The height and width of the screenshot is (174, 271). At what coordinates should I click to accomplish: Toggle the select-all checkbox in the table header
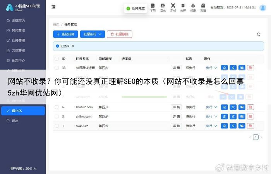tap(57, 59)
